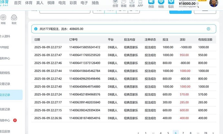Go to previous page arrow in pagination

pyautogui.click(x=138, y=133)
